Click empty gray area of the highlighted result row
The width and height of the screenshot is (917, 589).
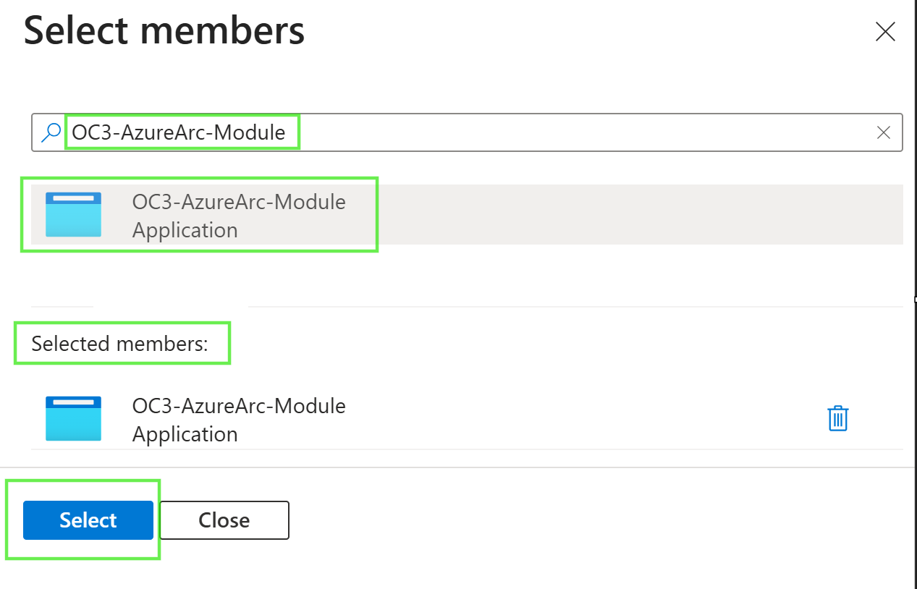[637, 214]
